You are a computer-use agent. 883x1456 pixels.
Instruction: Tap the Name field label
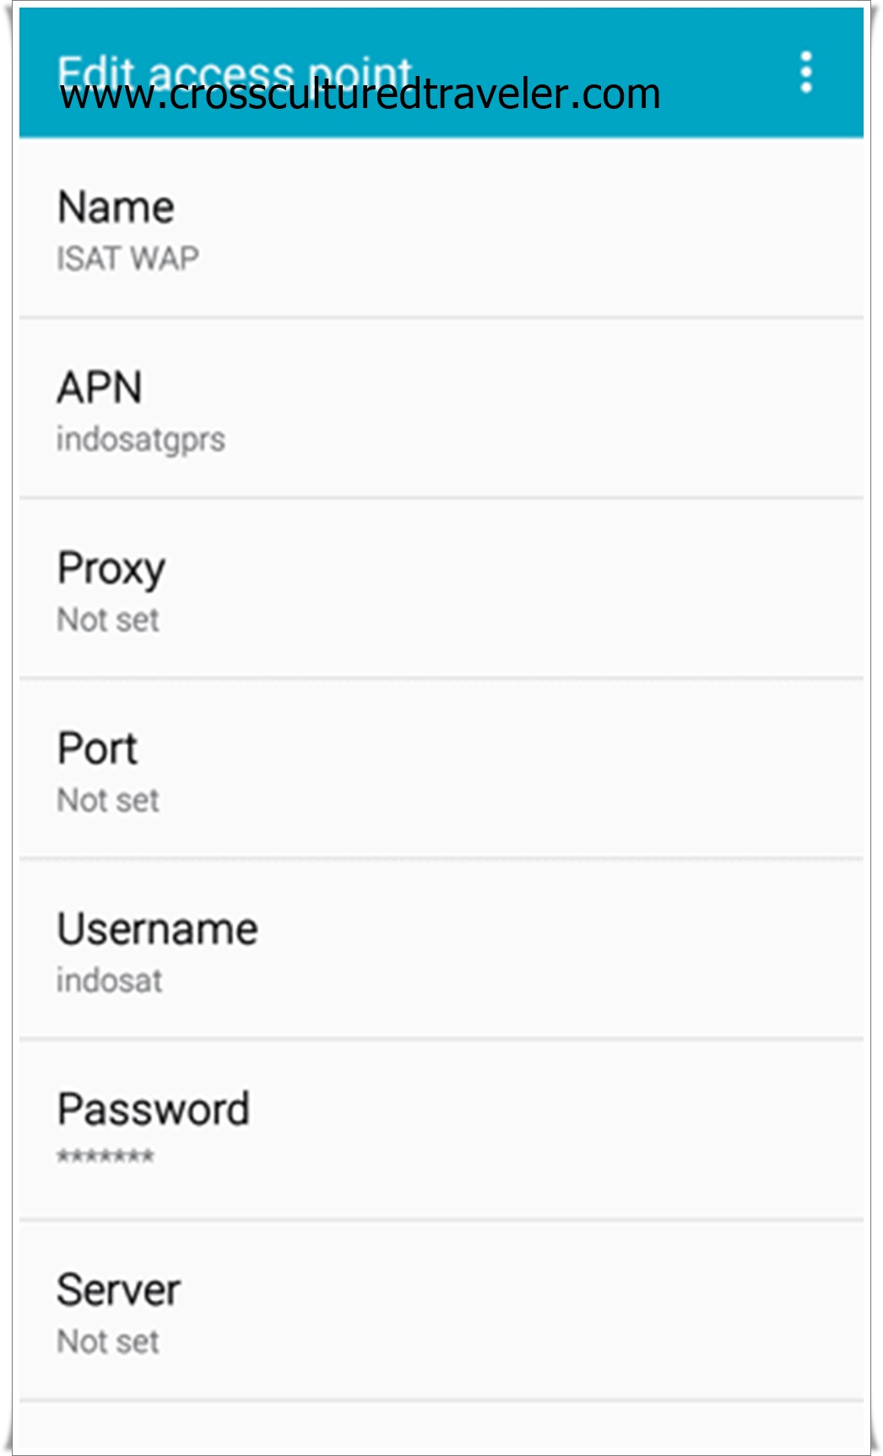[x=116, y=208]
